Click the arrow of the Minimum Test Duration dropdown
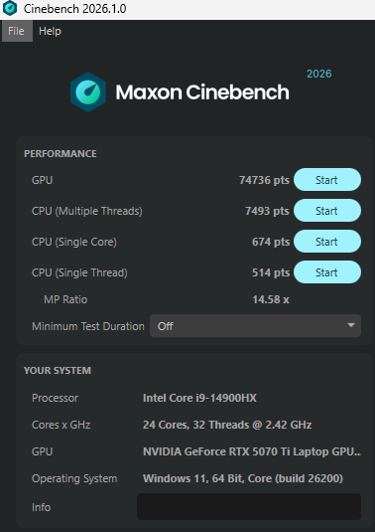This screenshot has height=532, width=375. 351,325
